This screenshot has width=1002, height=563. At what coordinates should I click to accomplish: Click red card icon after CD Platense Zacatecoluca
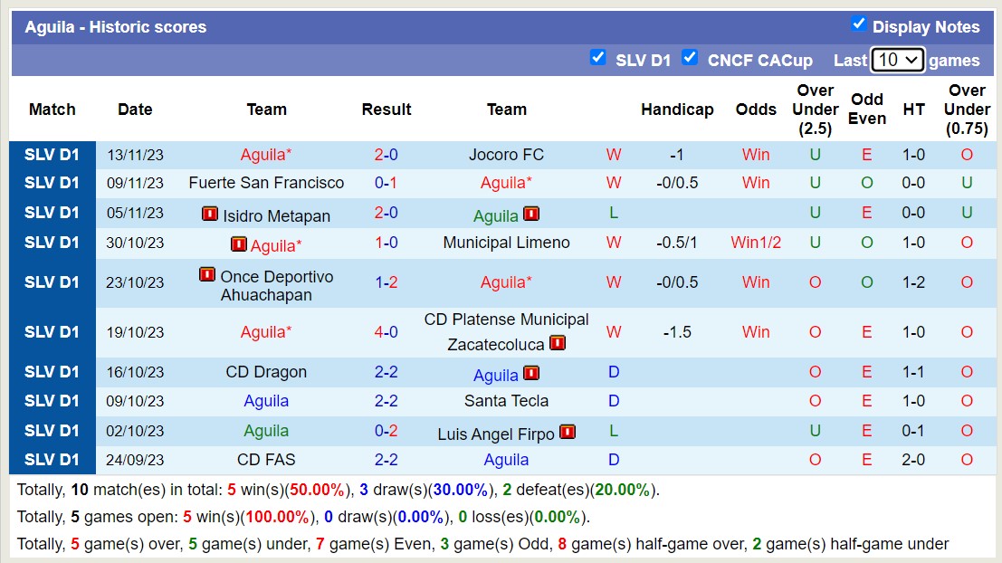click(x=558, y=343)
